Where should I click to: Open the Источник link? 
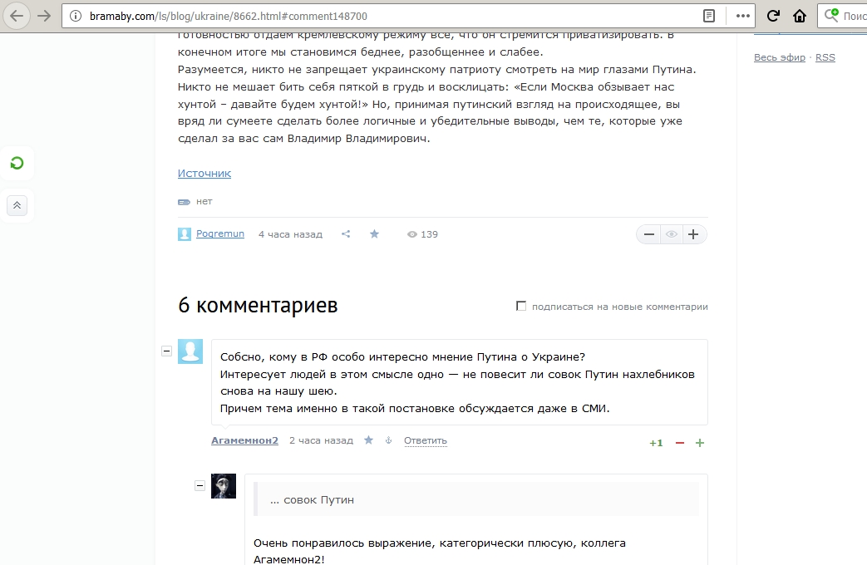[204, 173]
